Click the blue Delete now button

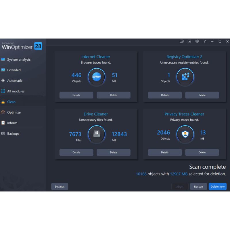pyautogui.click(x=218, y=187)
